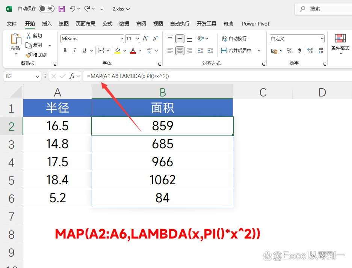This screenshot has height=268, width=352.
Task: Toggle the AutoSave (自动保存) switch
Action: [x=46, y=9]
